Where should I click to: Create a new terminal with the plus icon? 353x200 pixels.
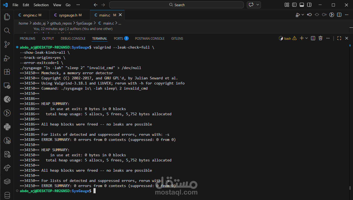[x=302, y=38]
